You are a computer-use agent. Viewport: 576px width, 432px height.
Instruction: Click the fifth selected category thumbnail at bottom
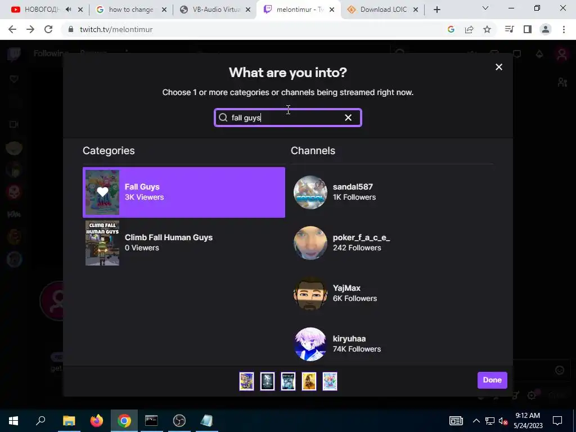point(330,381)
